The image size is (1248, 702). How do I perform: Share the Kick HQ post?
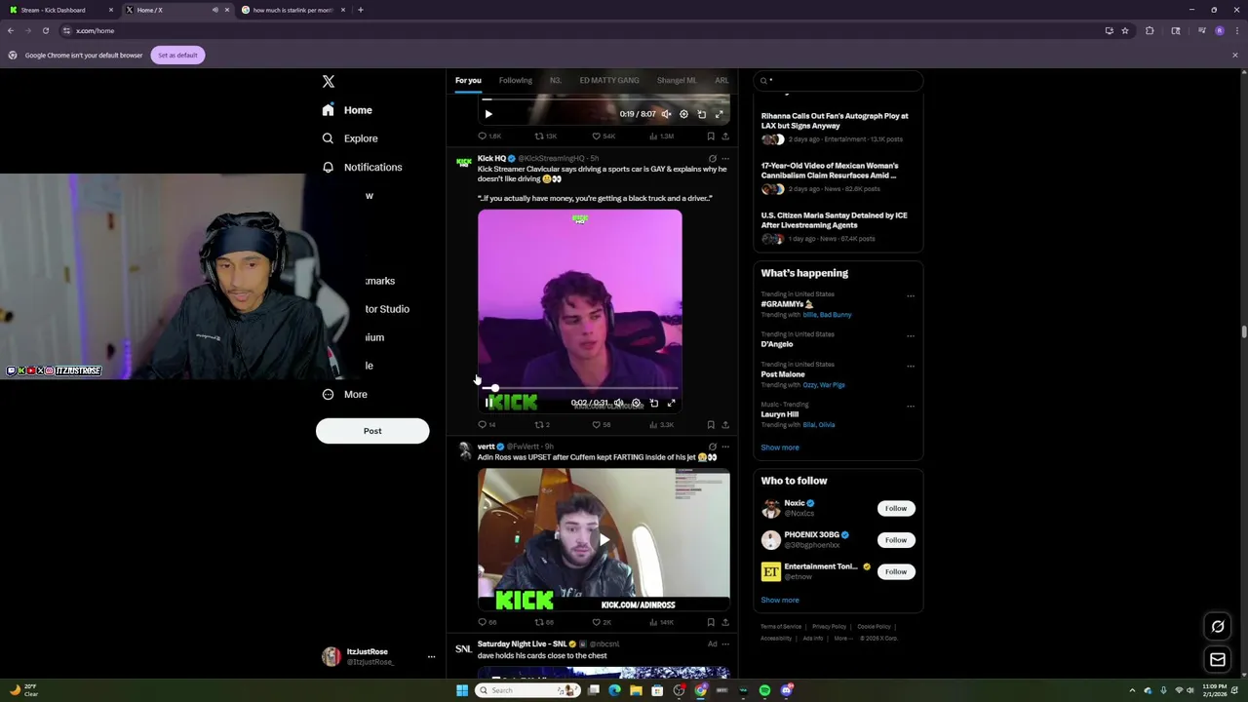coord(724,425)
